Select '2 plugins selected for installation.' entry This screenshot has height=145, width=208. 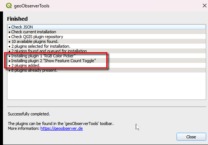tap(107, 46)
